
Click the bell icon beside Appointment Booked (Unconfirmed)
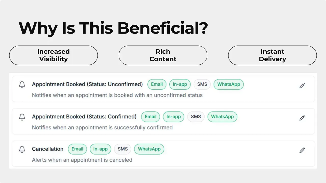pos(22,85)
